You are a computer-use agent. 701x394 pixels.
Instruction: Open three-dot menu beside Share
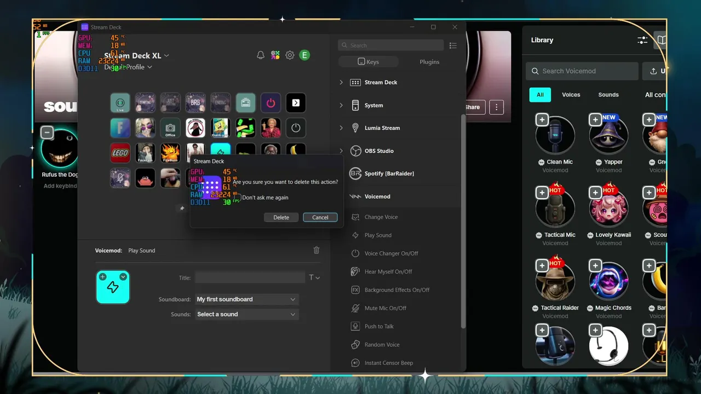[x=496, y=107]
